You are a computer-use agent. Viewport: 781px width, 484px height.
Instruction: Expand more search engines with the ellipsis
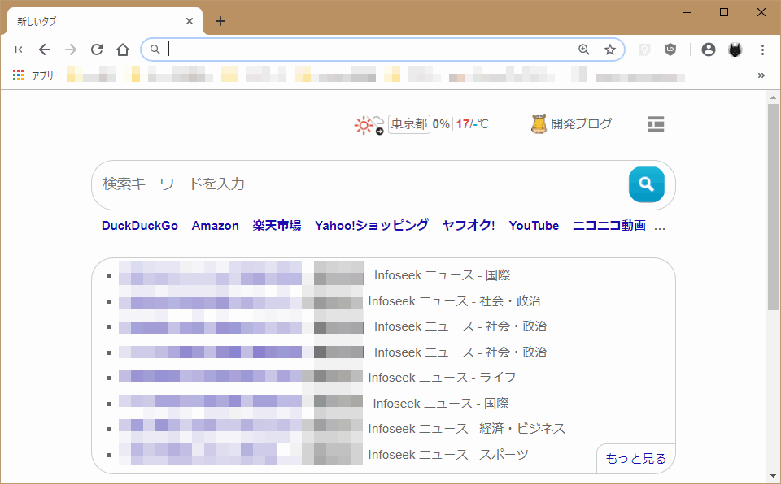point(660,227)
